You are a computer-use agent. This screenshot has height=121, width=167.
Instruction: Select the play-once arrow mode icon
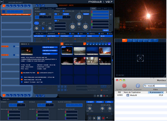[x=50, y=23]
